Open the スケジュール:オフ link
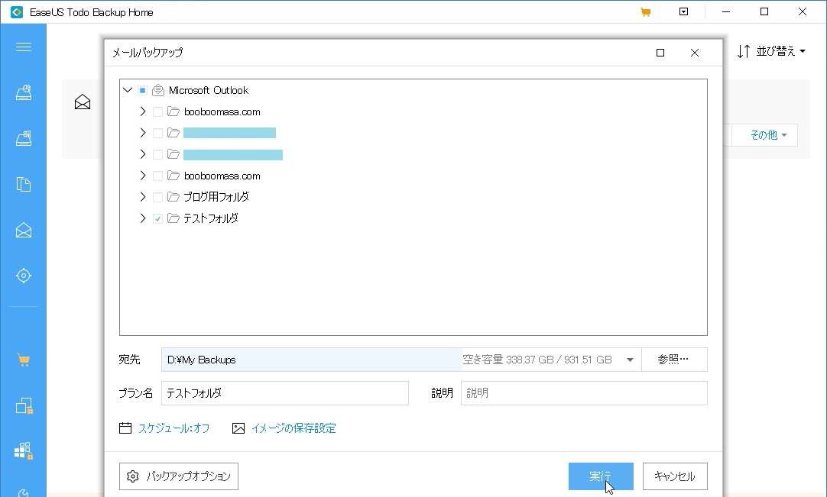 coord(174,428)
